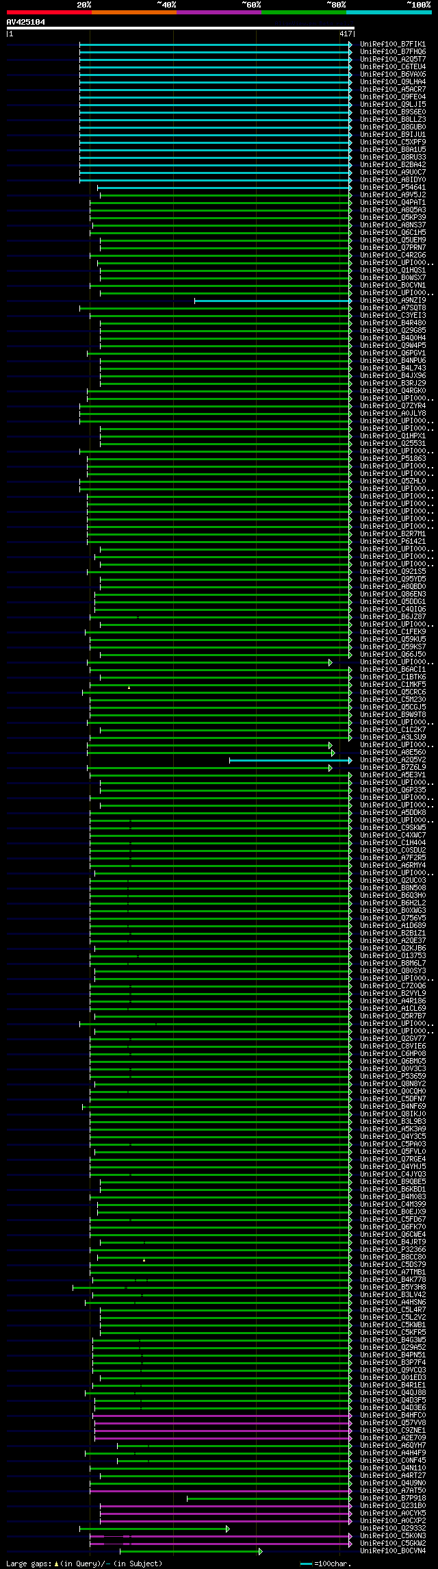Select the UniRef100_B0CVN4 label
This screenshot has width=438, height=1569.
[393, 1551]
